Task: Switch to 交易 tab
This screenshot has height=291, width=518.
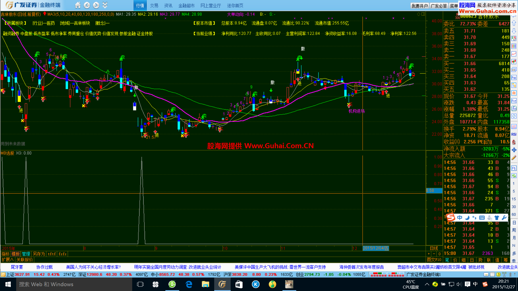Action: (154, 5)
